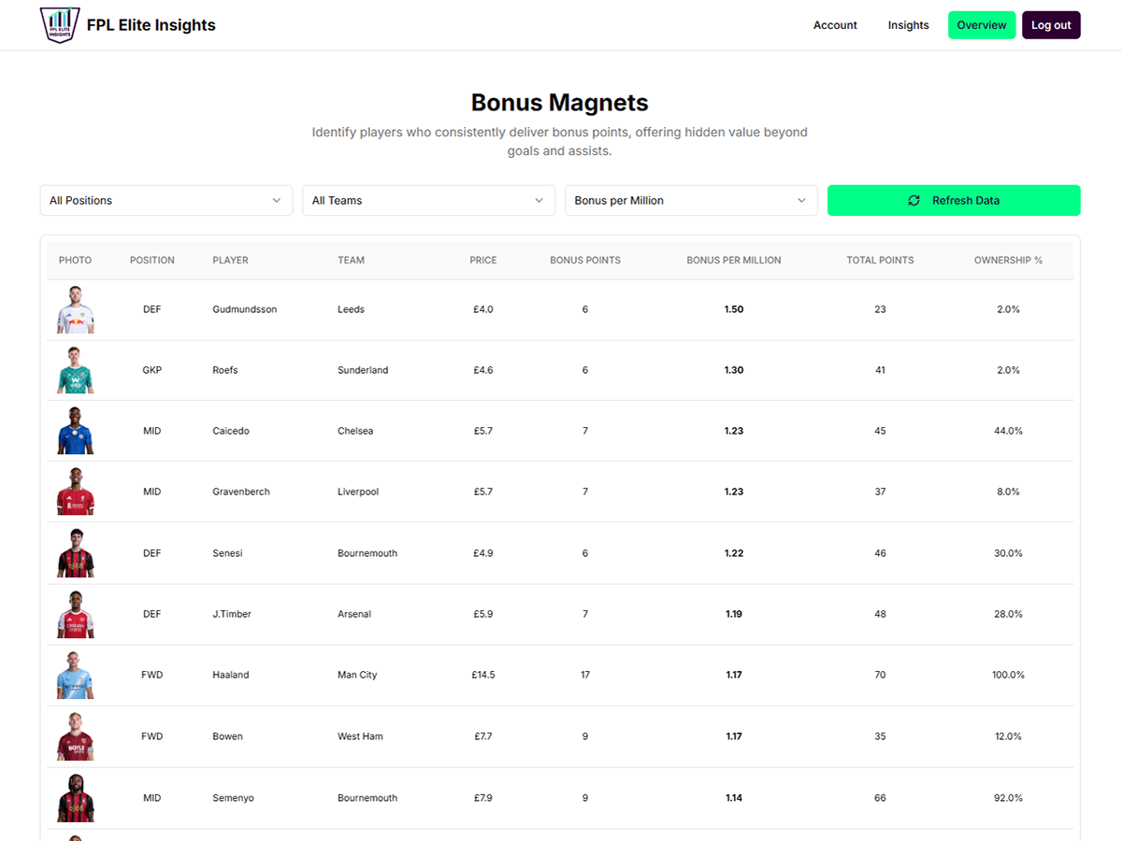Viewport: 1122px width, 841px height.
Task: Click the refresh icon on Refresh Data button
Action: tap(914, 200)
